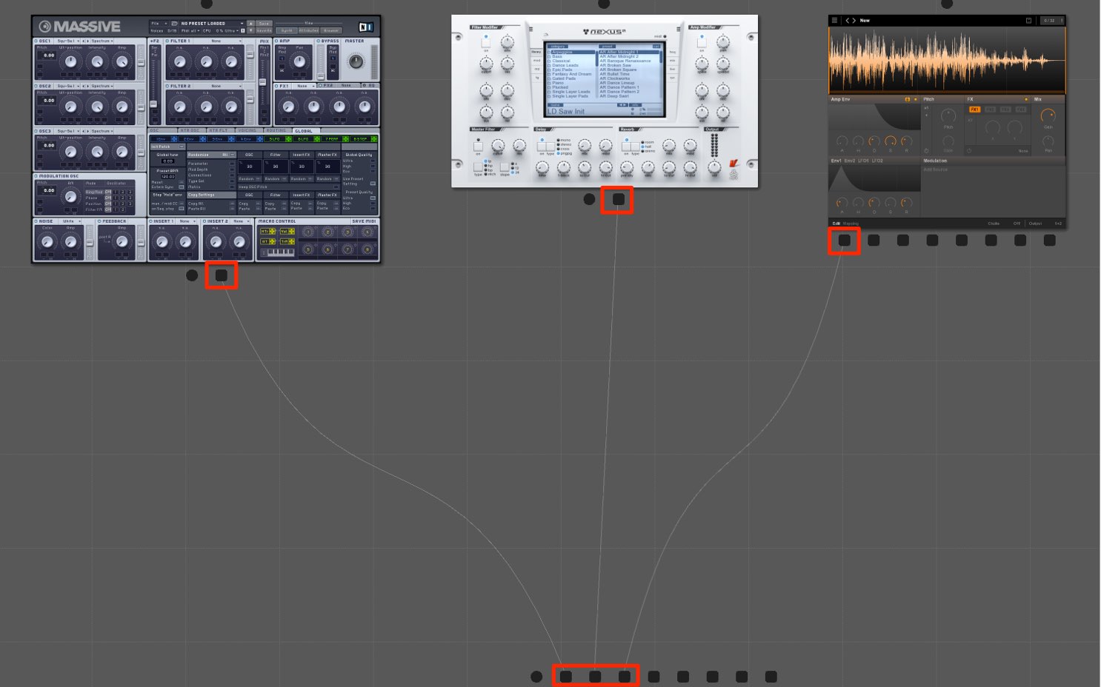This screenshot has height=687, width=1101.
Task: Open the left hamburger menu in Nexus
Action: [x=530, y=30]
